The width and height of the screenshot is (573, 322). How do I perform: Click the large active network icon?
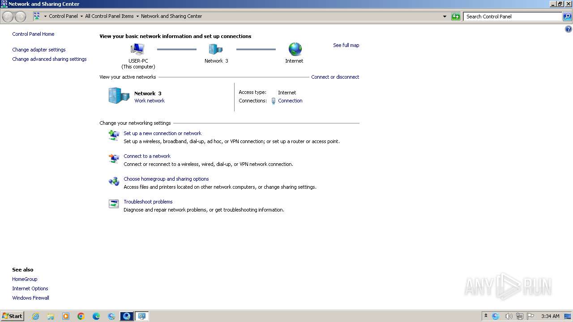click(119, 96)
